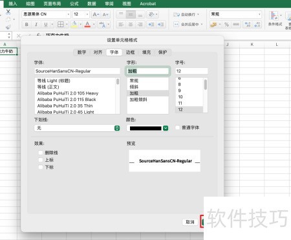Align text right in the ribbon

click(x=140, y=25)
